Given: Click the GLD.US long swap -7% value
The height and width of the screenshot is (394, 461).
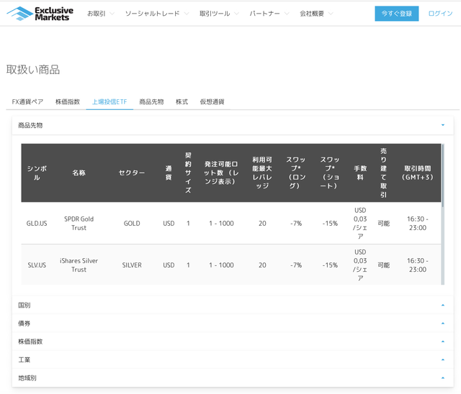Looking at the screenshot, I should [296, 224].
